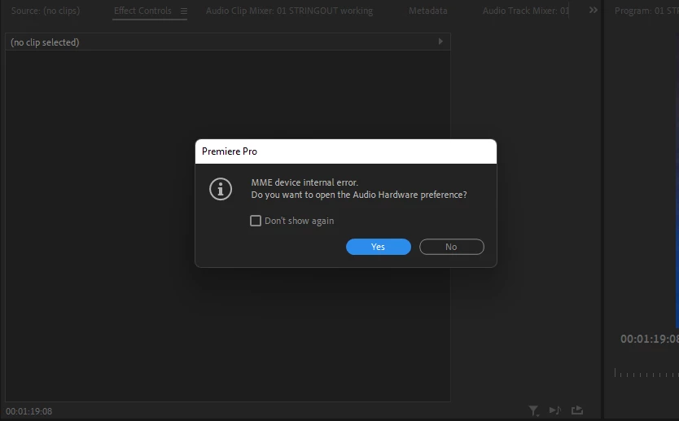Open the Audio Track Mixer tab

tap(525, 11)
